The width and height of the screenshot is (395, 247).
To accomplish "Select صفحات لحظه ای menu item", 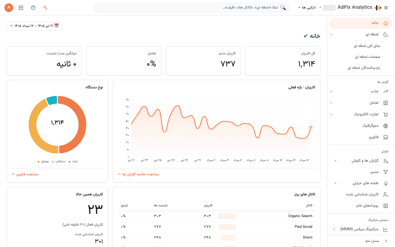I will tap(361, 57).
